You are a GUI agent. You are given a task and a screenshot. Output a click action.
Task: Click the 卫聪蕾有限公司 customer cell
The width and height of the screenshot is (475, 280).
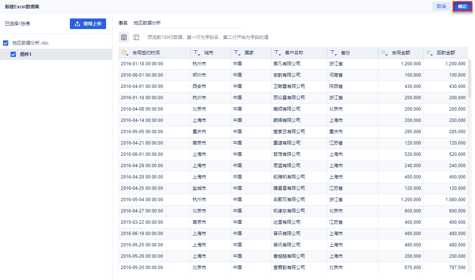click(x=299, y=86)
